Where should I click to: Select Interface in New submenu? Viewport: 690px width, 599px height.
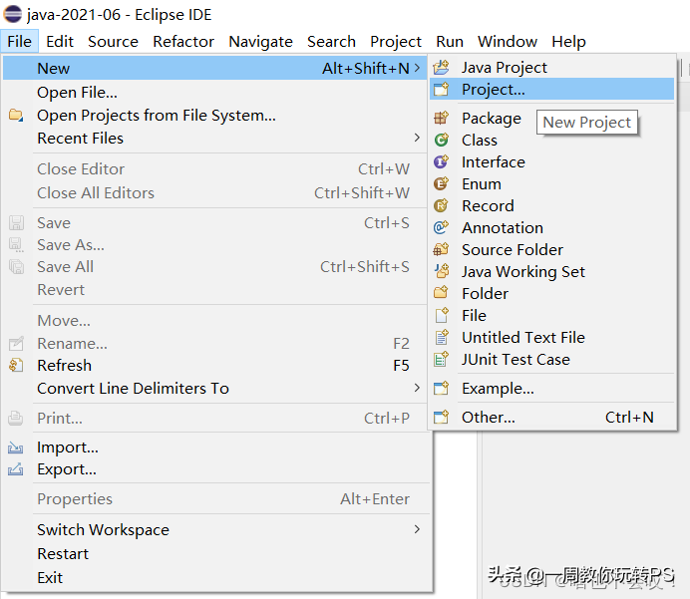pos(551,161)
